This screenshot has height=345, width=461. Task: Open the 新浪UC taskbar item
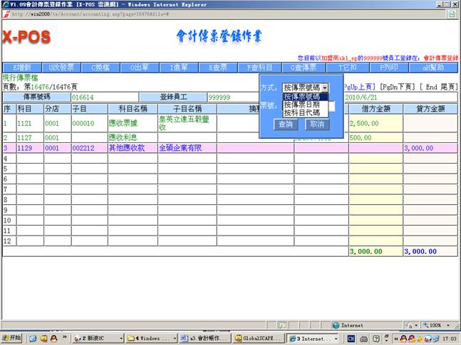pyautogui.click(x=95, y=338)
